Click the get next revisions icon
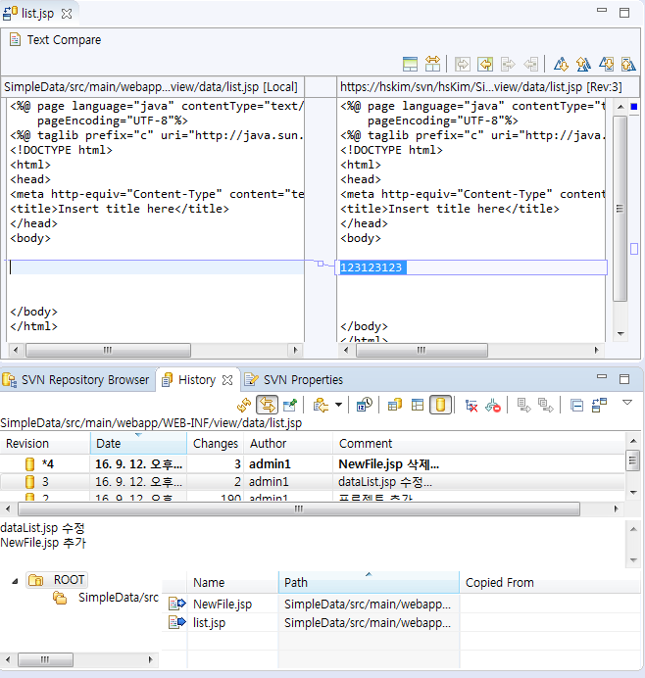 pyautogui.click(x=523, y=406)
